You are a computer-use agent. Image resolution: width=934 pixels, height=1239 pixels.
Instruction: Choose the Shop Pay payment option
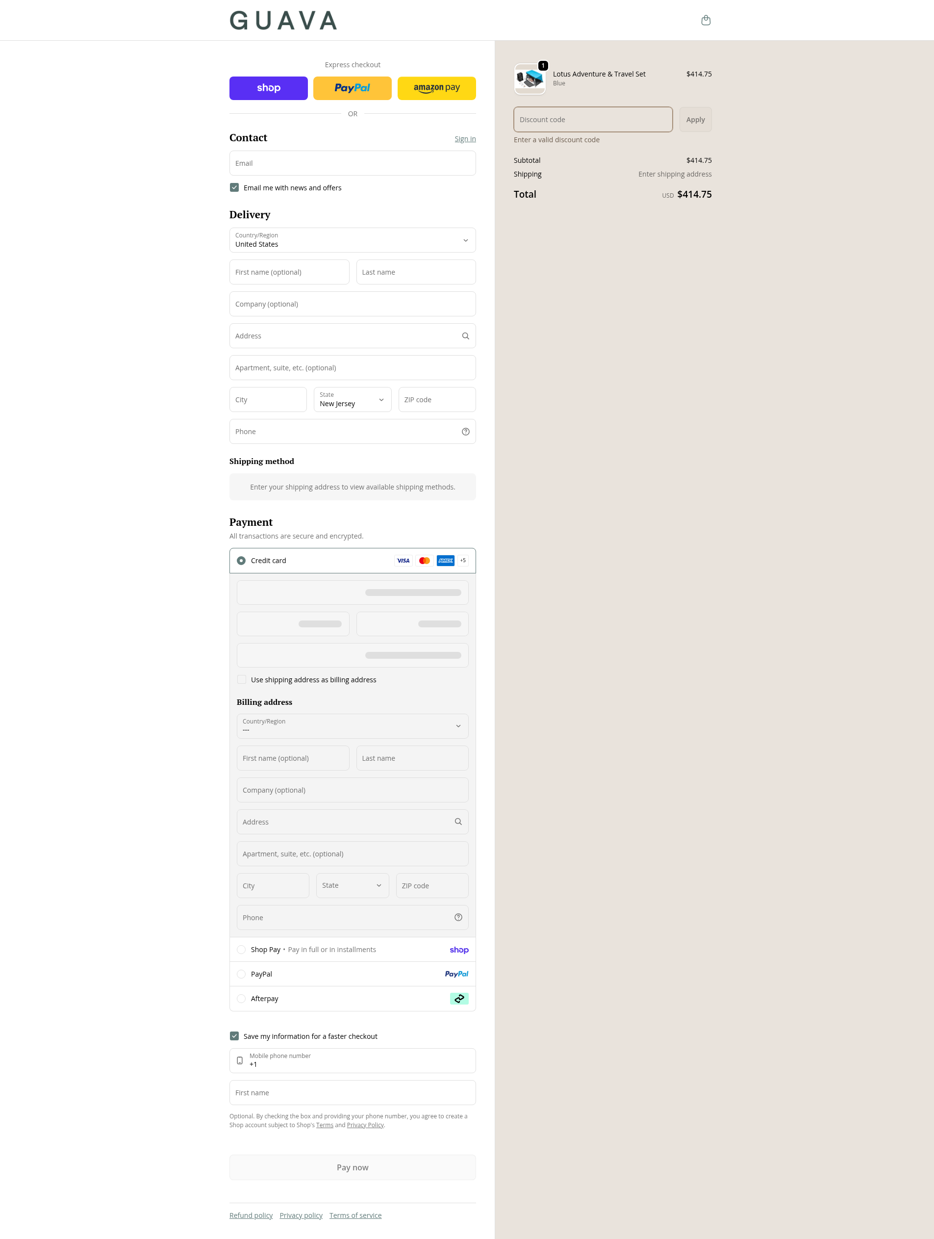coord(353,950)
